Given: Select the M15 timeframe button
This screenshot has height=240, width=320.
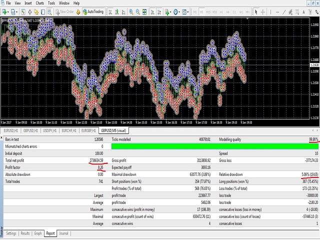Looking at the screenshot, I should point(208,12).
